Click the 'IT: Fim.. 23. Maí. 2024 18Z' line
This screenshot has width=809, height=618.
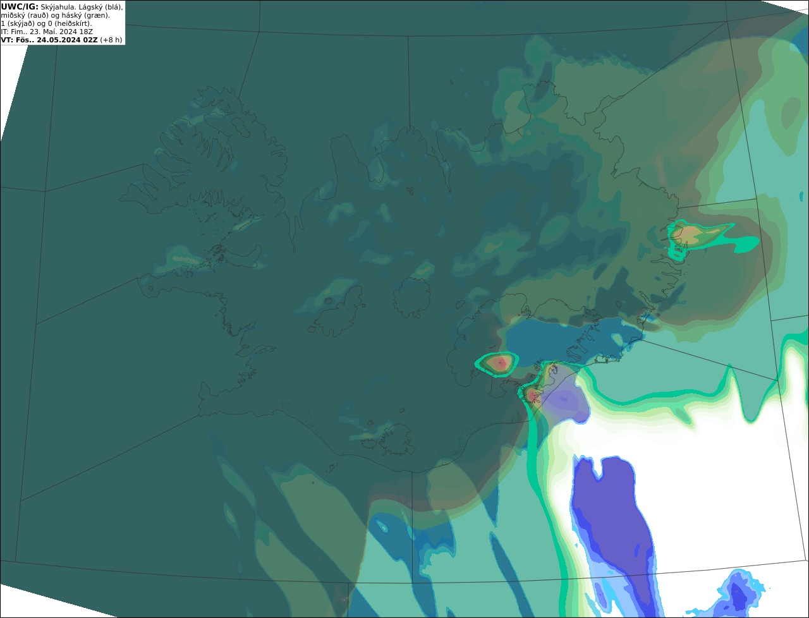(47, 31)
